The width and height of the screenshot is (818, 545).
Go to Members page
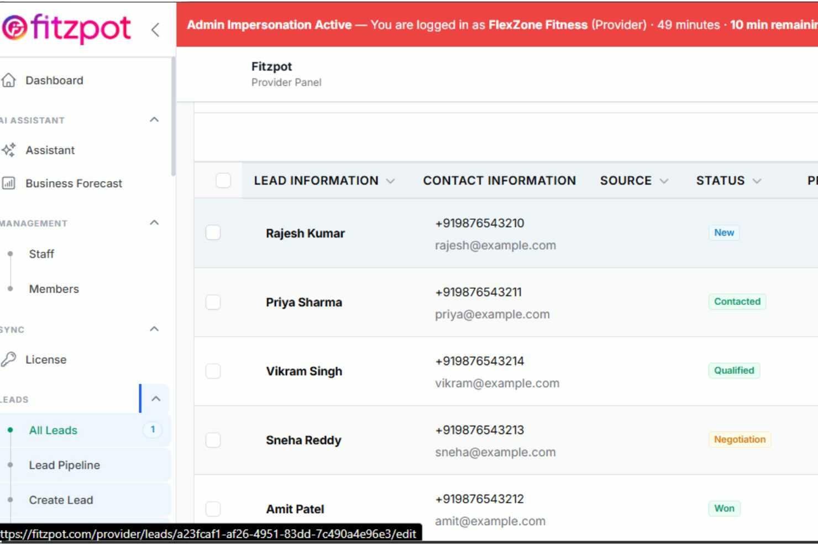point(54,289)
